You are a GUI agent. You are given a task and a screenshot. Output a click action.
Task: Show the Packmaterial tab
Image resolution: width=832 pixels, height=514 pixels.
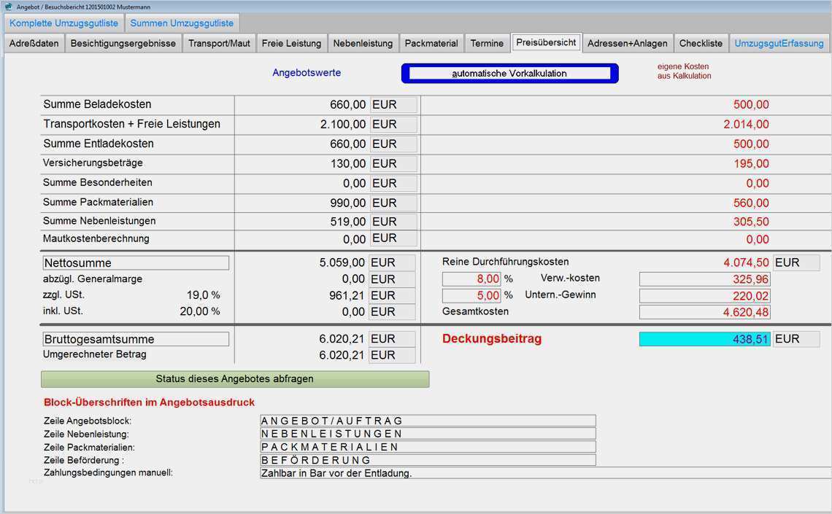coord(431,43)
